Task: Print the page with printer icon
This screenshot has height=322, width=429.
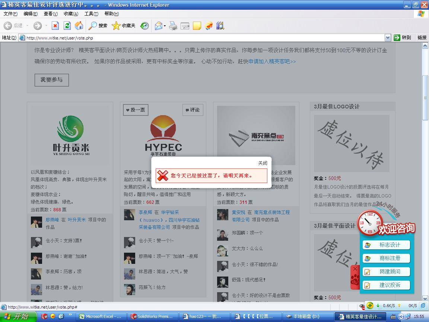Action: pyautogui.click(x=173, y=26)
